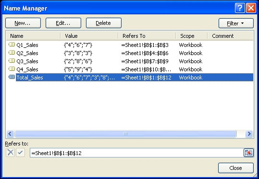Click Workbook scope in Q3_Sales row
259x179 pixels.
pyautogui.click(x=191, y=61)
